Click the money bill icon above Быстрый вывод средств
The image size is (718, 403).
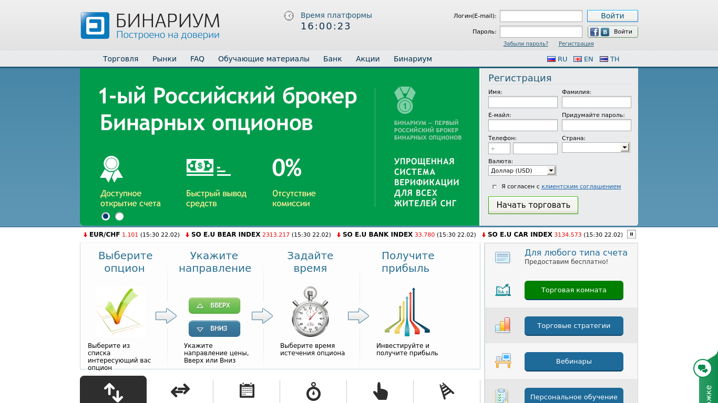pyautogui.click(x=208, y=167)
